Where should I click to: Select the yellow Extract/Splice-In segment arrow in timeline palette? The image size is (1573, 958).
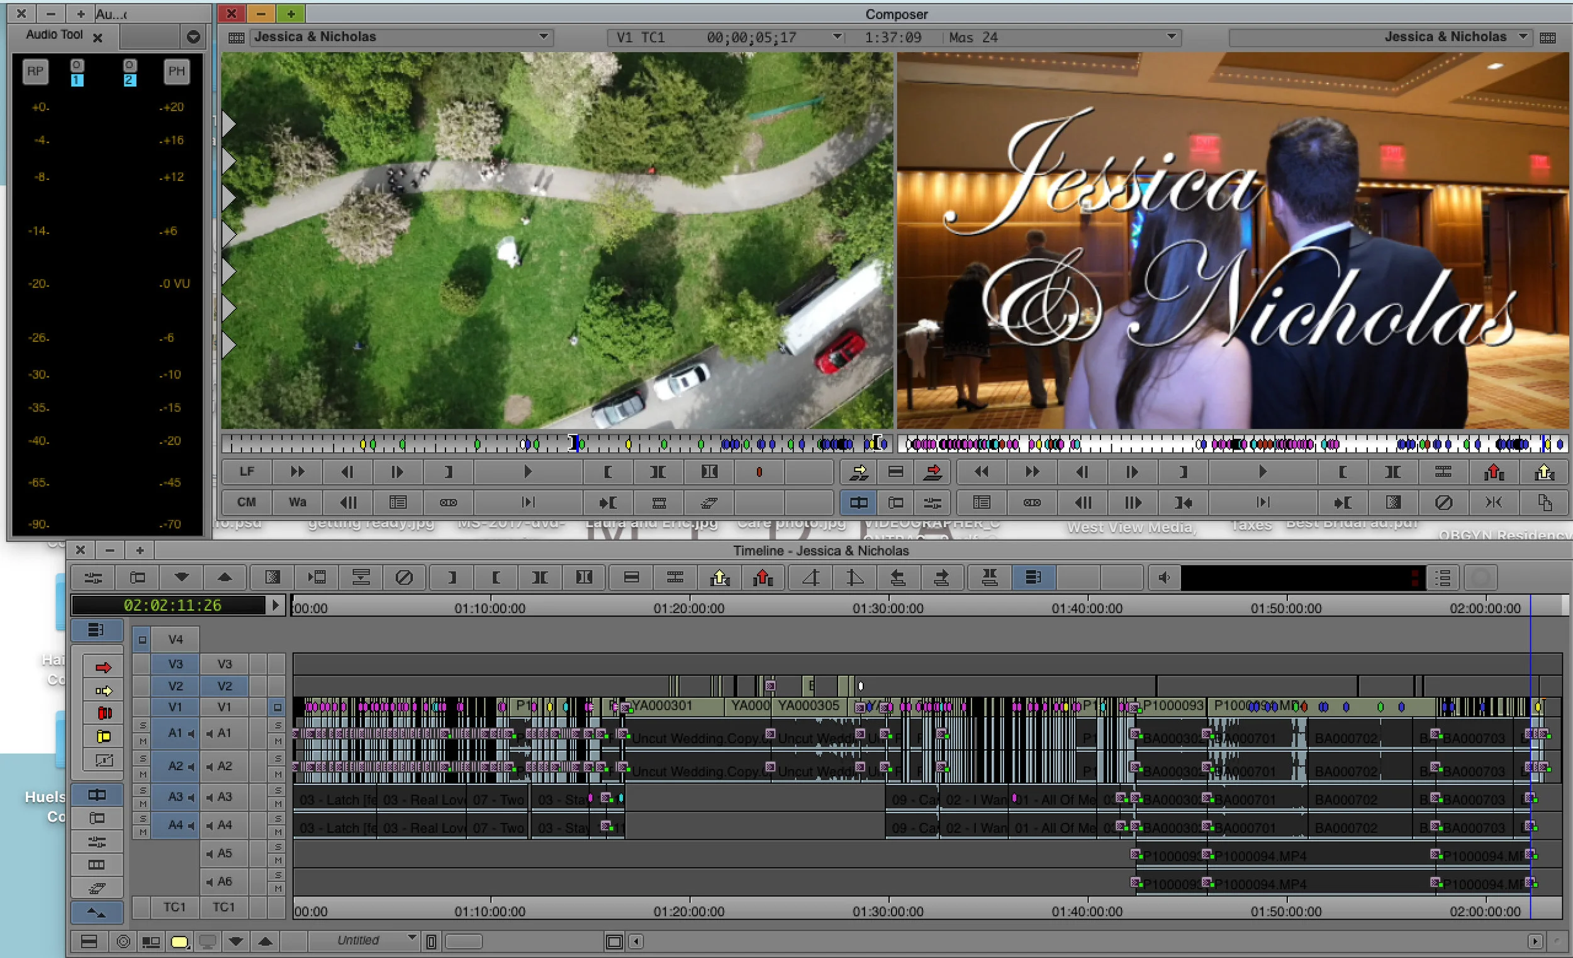tap(103, 691)
